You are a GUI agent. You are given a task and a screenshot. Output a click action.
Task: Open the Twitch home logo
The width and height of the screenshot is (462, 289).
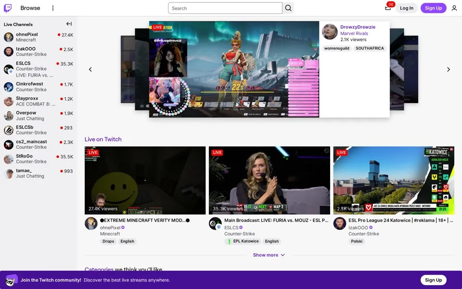[8, 8]
